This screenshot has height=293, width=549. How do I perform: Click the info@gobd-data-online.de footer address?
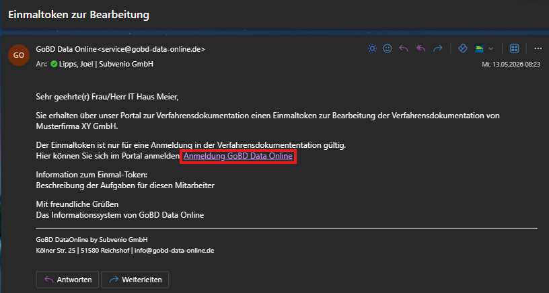tap(174, 251)
